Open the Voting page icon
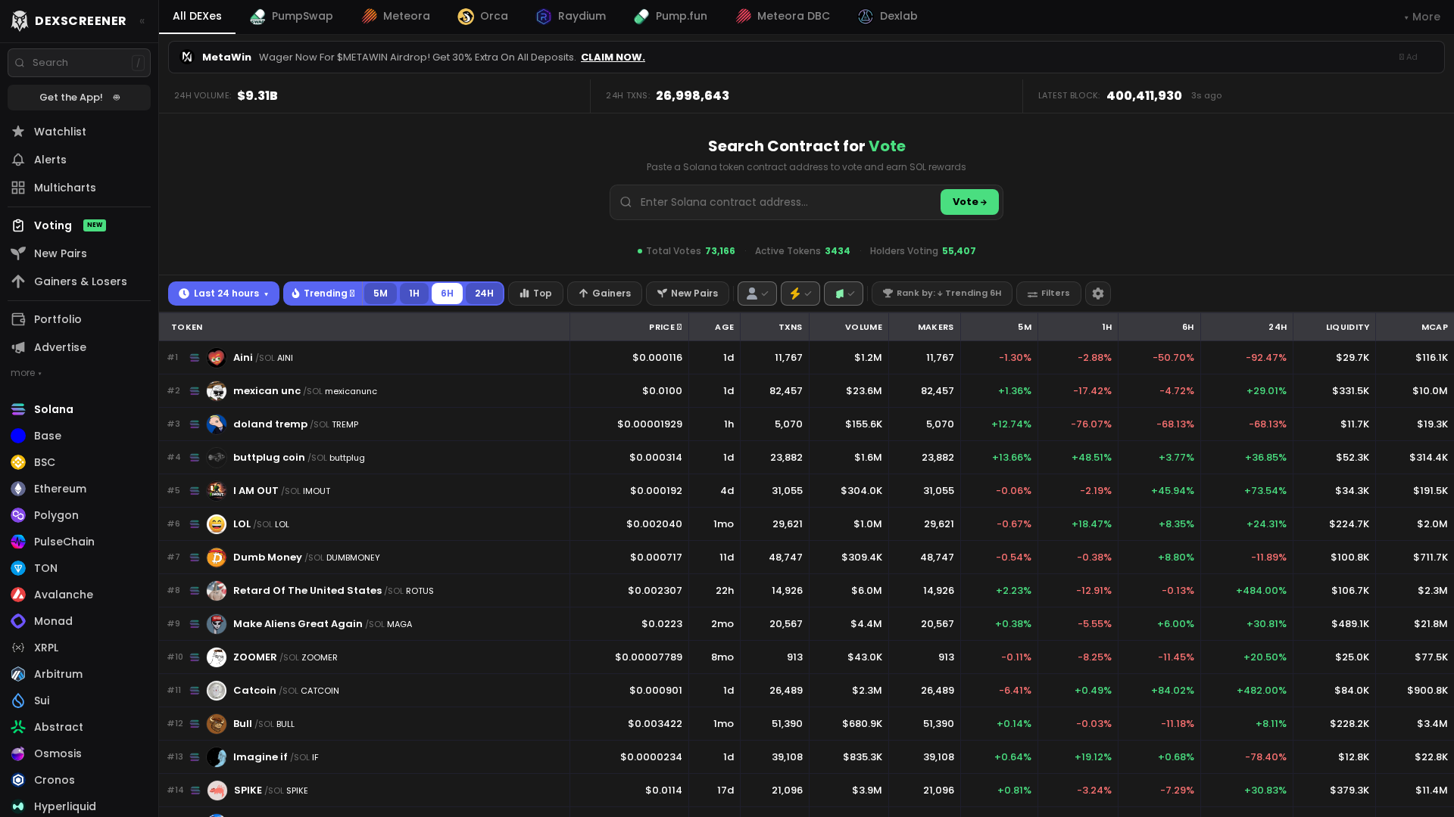This screenshot has width=1454, height=817. pyautogui.click(x=18, y=225)
